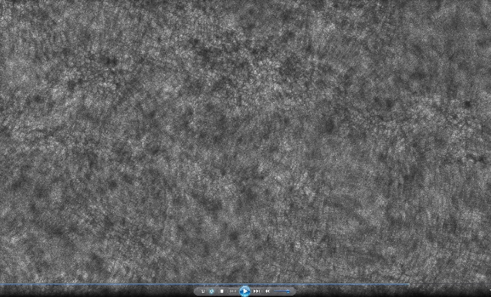Stop playback with the square button
Viewport: 491px width, 297px height.
[x=222, y=291]
